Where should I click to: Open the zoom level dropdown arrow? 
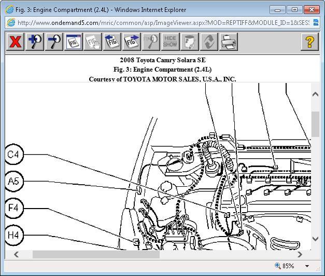[x=307, y=266]
